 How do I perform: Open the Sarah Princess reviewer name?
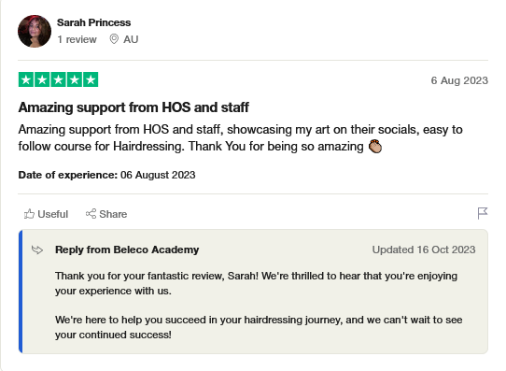(93, 22)
